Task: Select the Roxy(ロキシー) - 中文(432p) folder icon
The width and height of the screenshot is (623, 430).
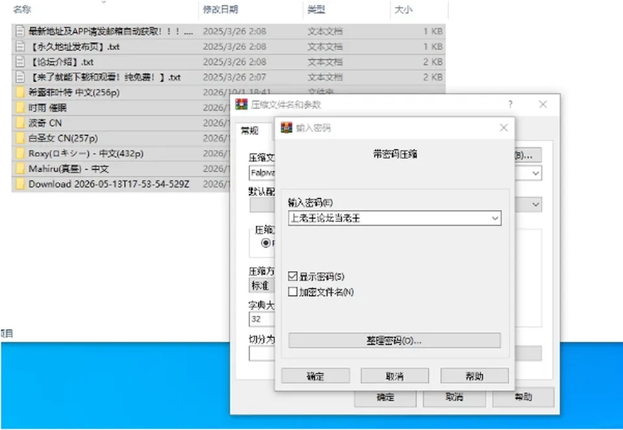Action: pos(20,154)
